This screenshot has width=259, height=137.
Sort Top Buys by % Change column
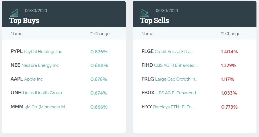(x=100, y=34)
